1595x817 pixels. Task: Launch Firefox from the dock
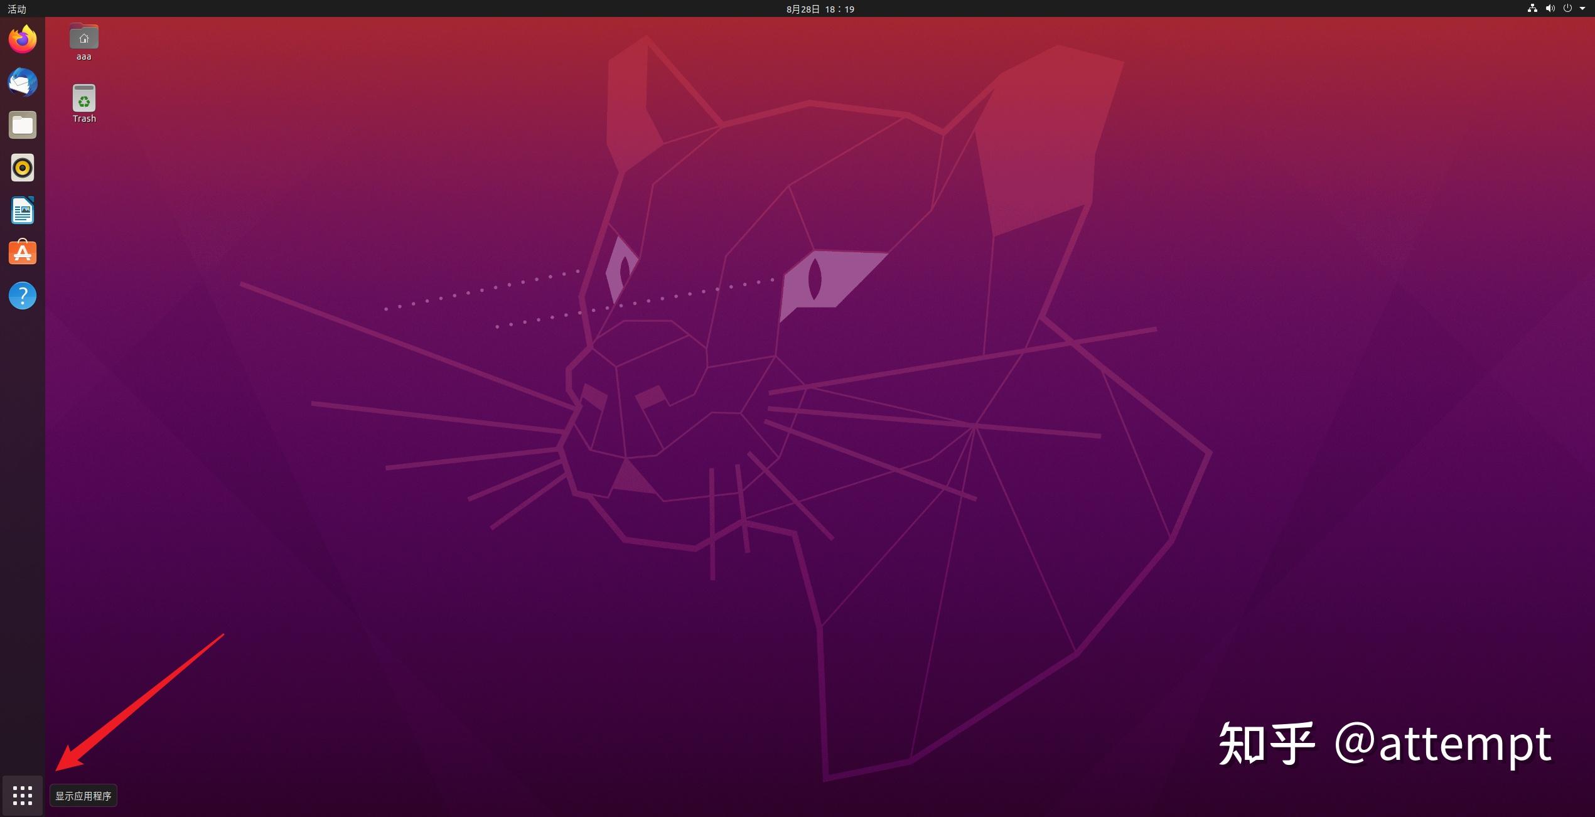tap(22, 38)
